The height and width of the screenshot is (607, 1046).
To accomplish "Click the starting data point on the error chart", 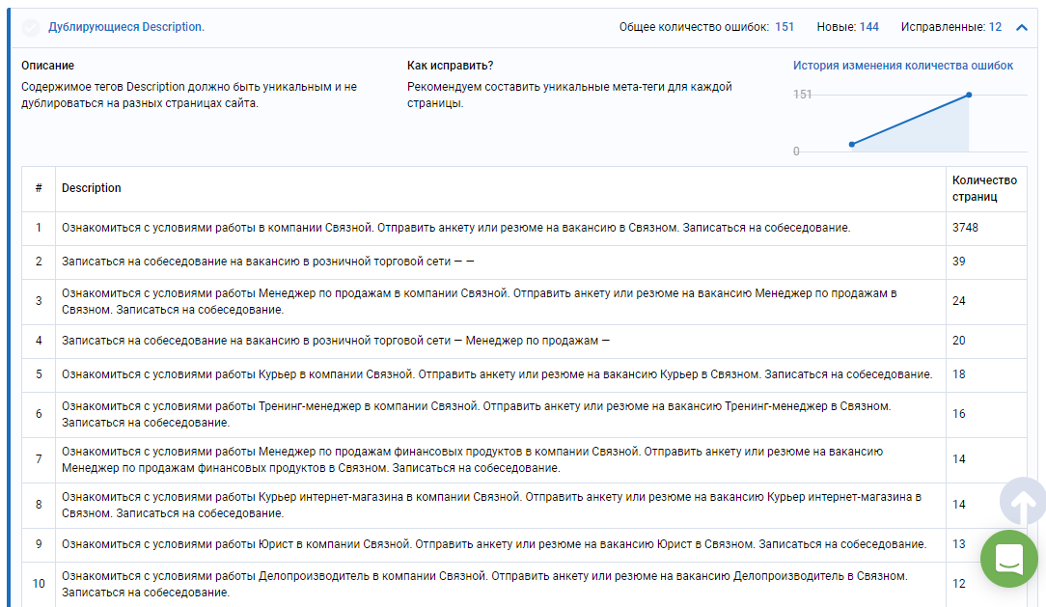I will [x=852, y=144].
